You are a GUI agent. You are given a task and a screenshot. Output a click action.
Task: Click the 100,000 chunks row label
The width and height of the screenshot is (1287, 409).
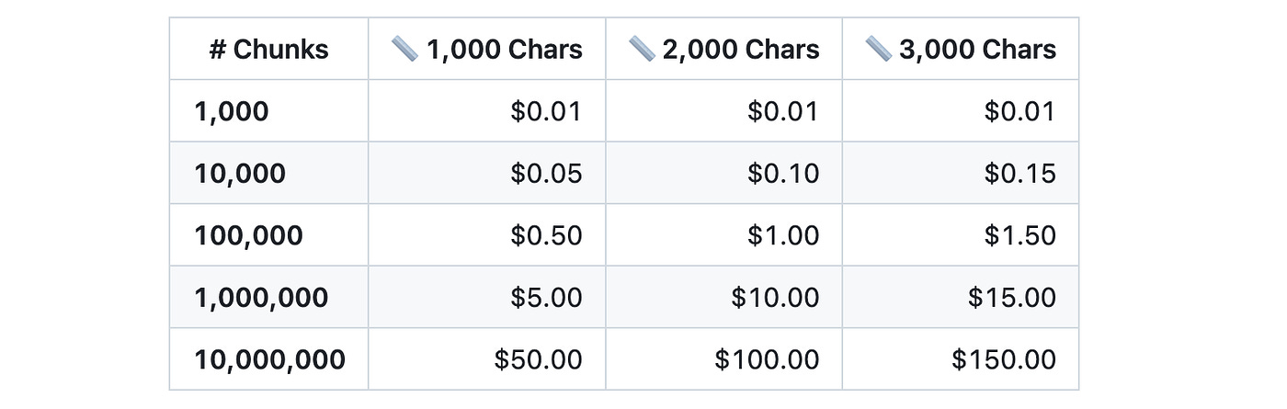click(248, 235)
